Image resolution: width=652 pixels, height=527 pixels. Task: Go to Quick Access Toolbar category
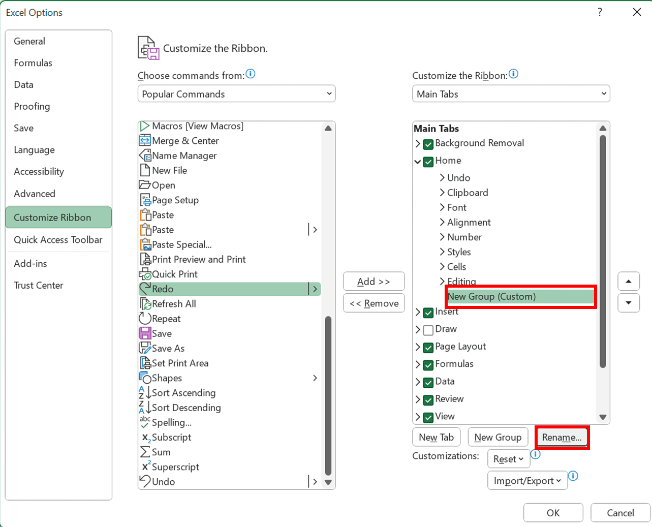tap(58, 240)
